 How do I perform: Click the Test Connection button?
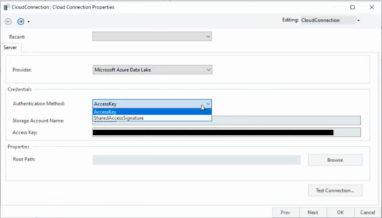click(335, 190)
